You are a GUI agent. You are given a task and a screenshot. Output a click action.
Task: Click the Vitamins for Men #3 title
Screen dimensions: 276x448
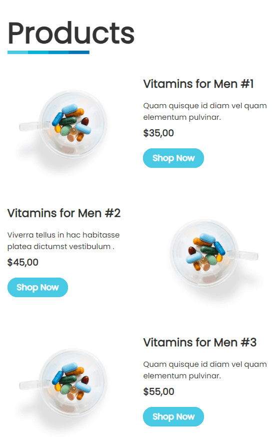tap(200, 342)
